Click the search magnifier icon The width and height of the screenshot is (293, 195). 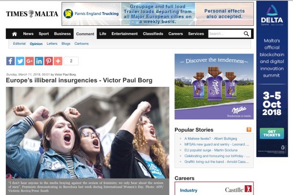[x=246, y=34]
